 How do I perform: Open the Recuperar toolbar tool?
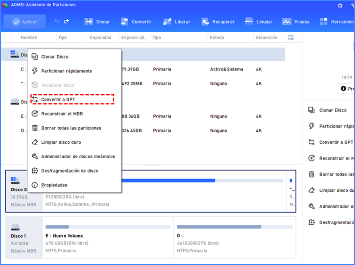(218, 22)
